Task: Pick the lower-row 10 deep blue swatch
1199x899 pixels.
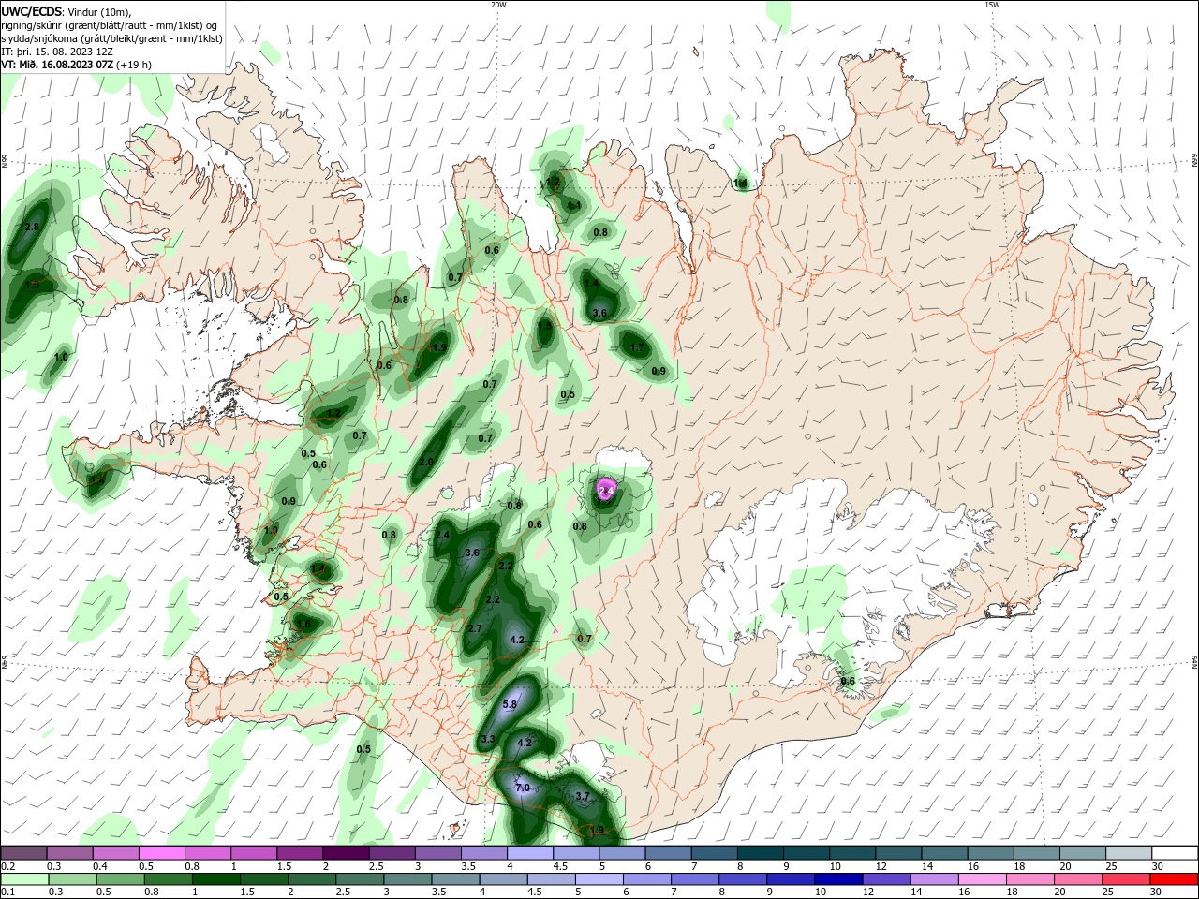Action: 838,879
